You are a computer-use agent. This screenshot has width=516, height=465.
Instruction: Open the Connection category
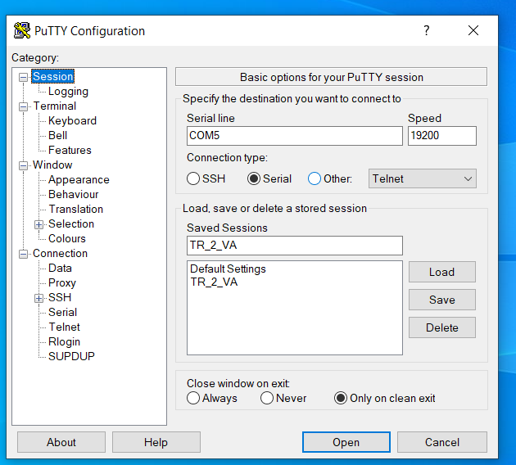pyautogui.click(x=61, y=253)
